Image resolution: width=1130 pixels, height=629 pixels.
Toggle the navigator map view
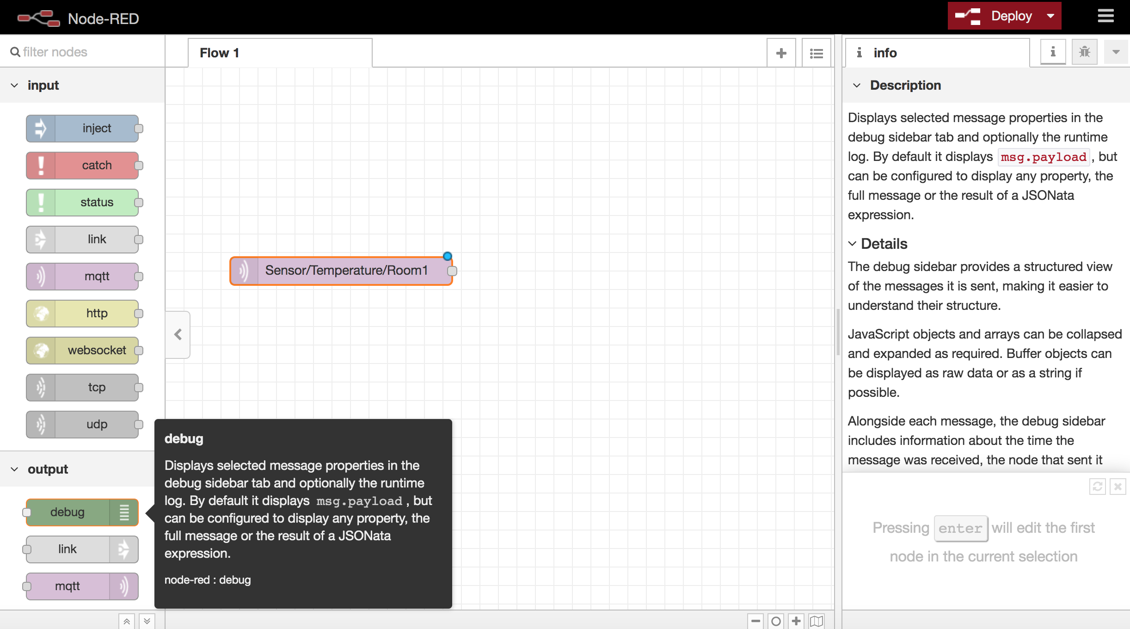point(817,621)
